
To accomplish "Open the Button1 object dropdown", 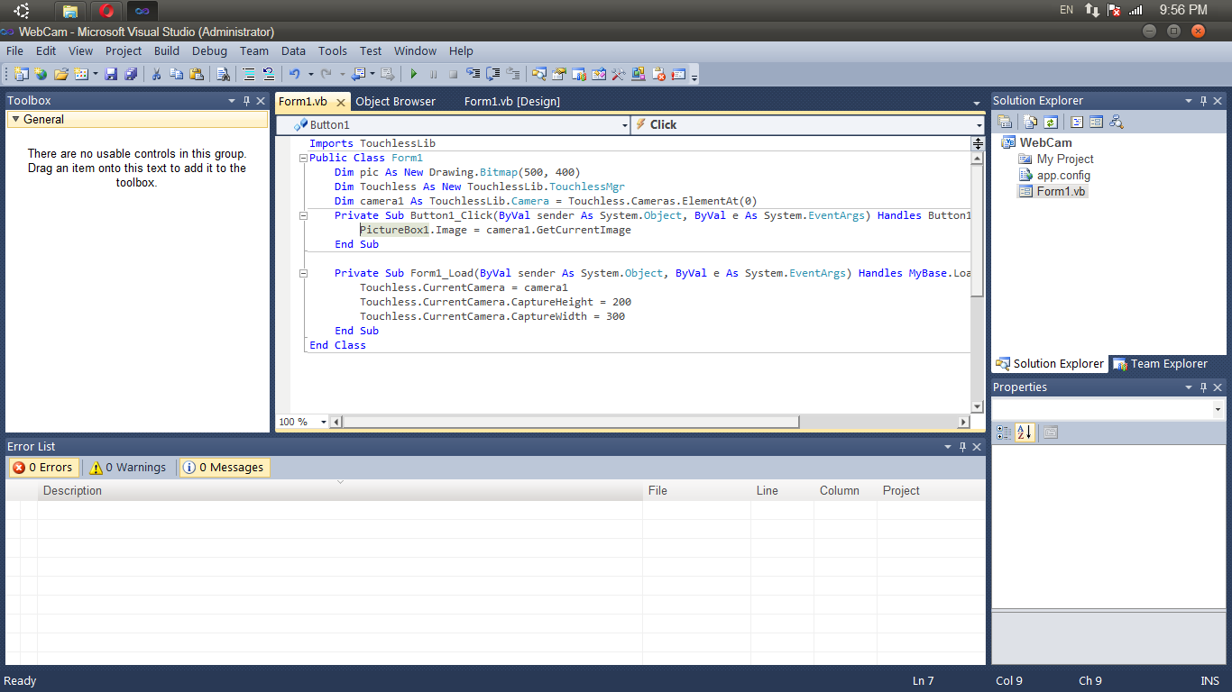I will (624, 123).
